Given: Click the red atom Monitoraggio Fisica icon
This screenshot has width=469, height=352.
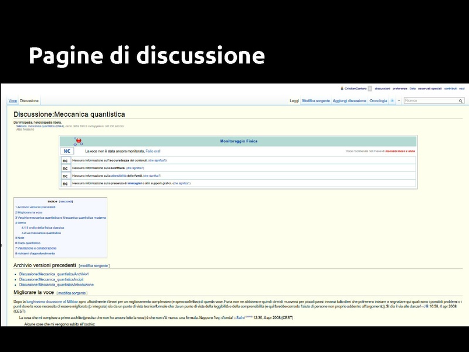Looking at the screenshot, I should pos(78,141).
